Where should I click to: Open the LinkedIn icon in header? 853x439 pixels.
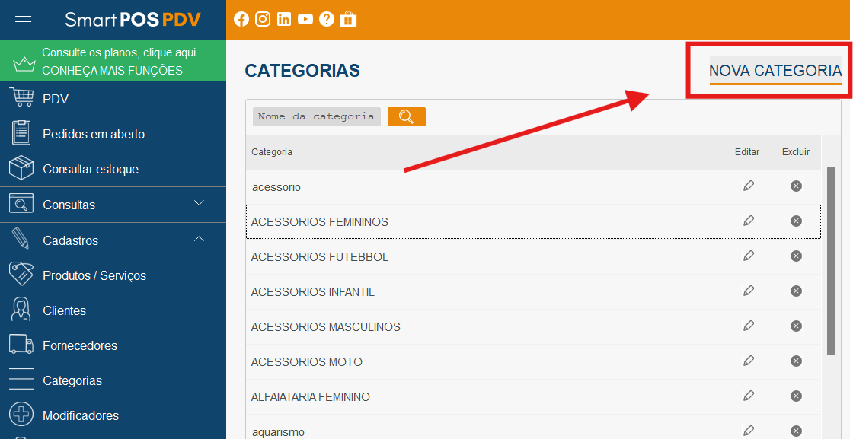pos(284,19)
